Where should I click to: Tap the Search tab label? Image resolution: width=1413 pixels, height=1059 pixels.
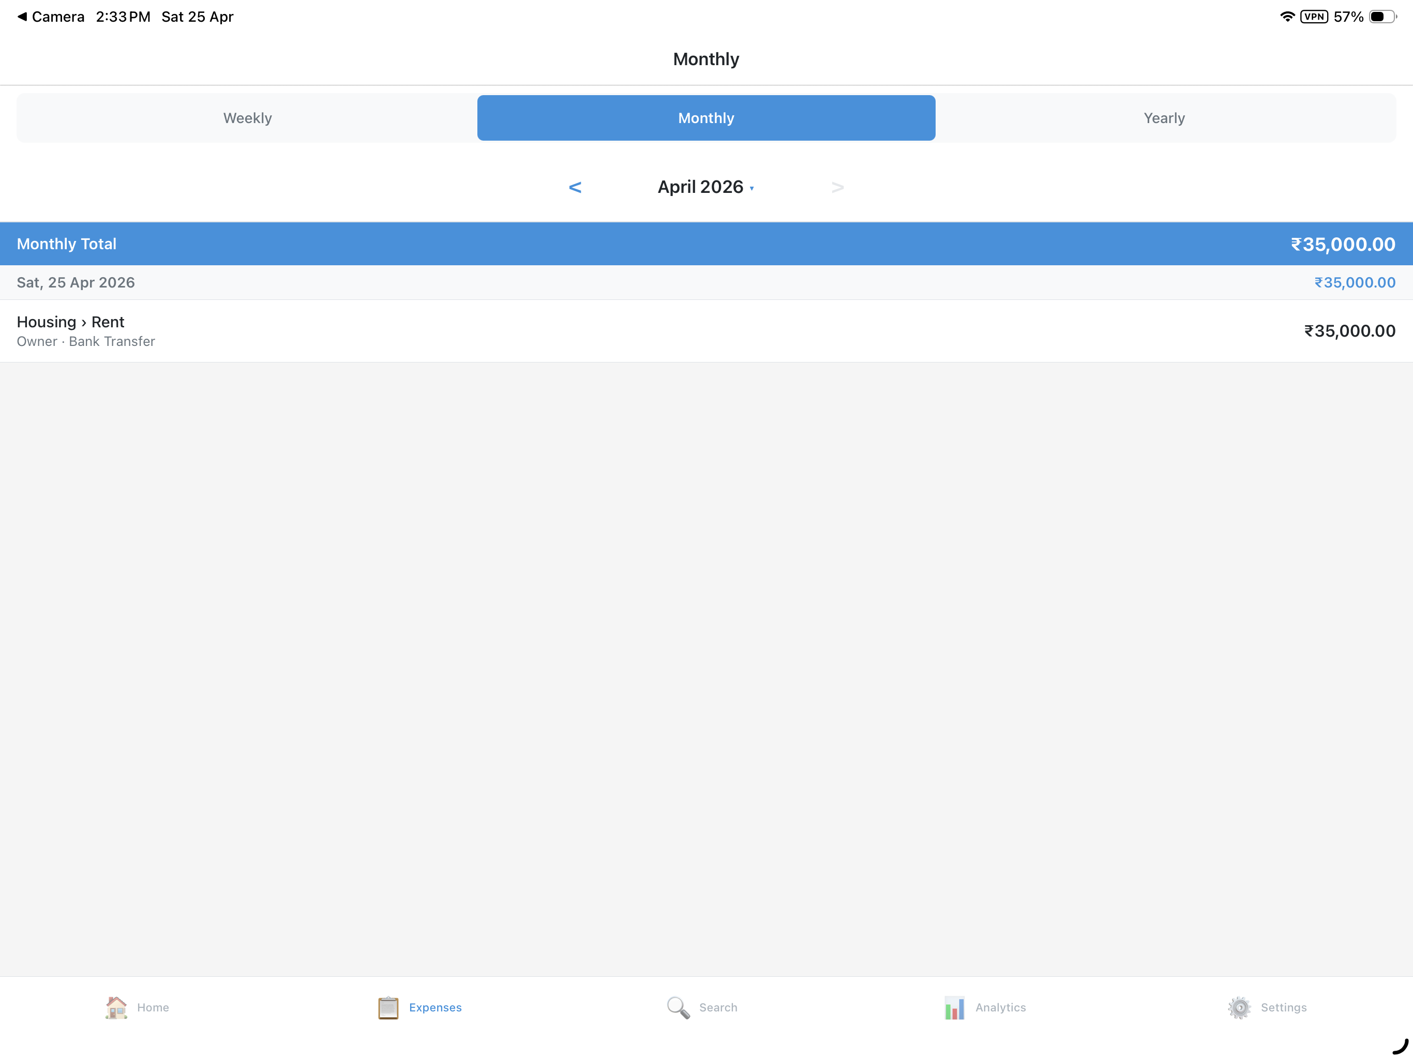[x=718, y=1007]
